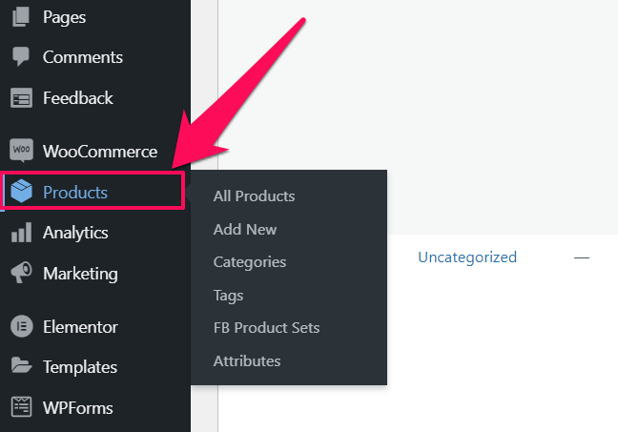Open the Marketing sidebar menu label

tap(80, 274)
